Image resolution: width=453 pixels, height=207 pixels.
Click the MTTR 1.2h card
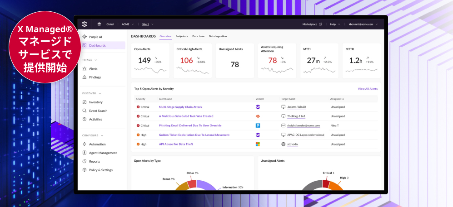(361, 61)
